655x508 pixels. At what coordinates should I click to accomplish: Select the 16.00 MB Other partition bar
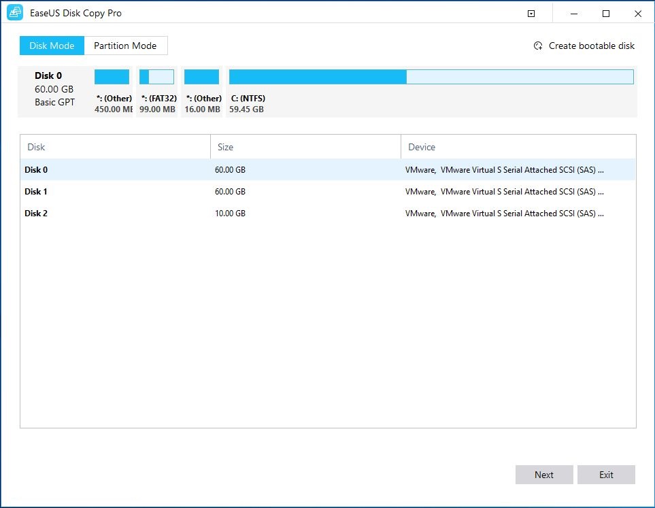coord(202,77)
